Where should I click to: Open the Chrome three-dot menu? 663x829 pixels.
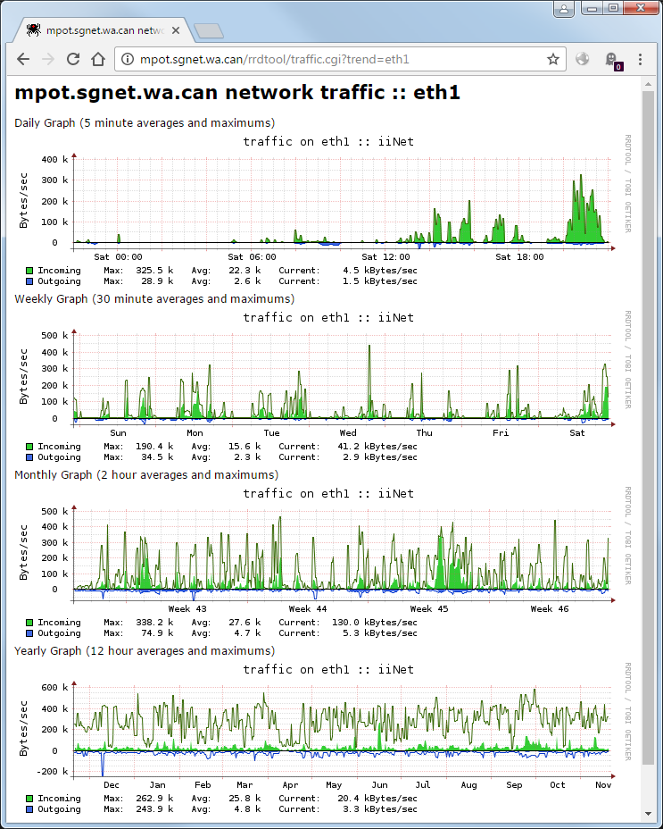click(641, 59)
